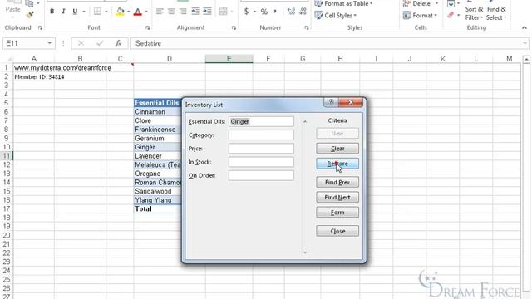Apply the Fill Color bucket

point(120,12)
